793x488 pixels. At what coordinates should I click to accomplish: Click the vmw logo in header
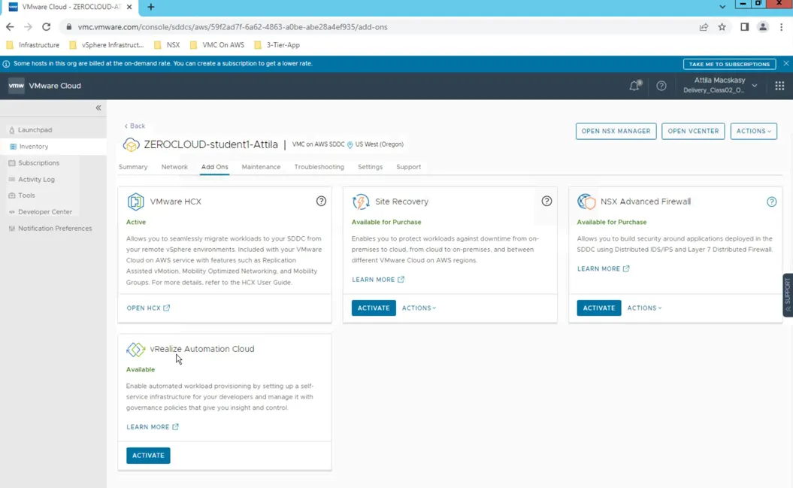pyautogui.click(x=17, y=86)
